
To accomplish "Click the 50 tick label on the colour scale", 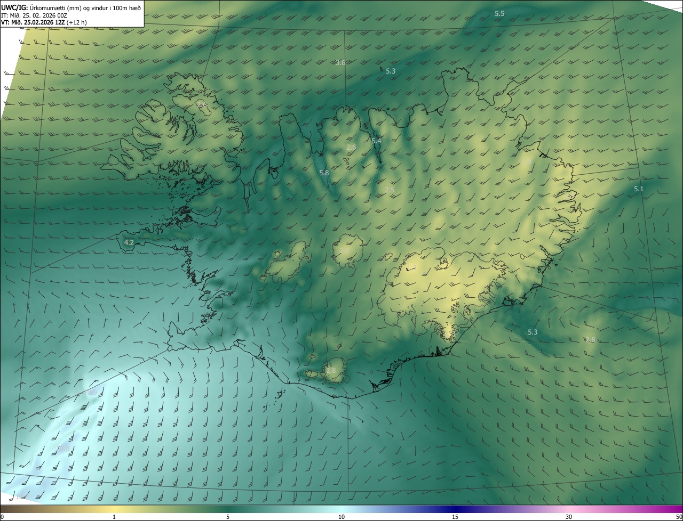I will point(679,517).
